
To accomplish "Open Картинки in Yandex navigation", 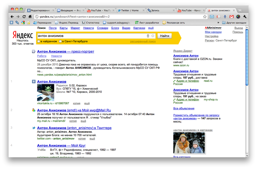I will [x=139, y=28].
